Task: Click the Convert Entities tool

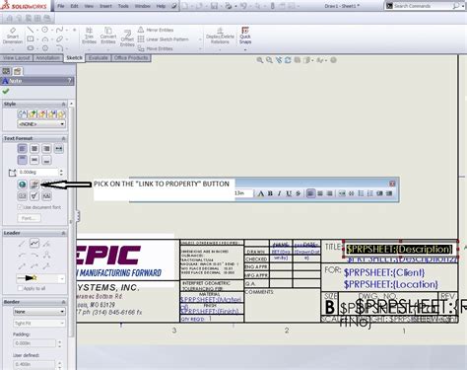Action: [108, 36]
